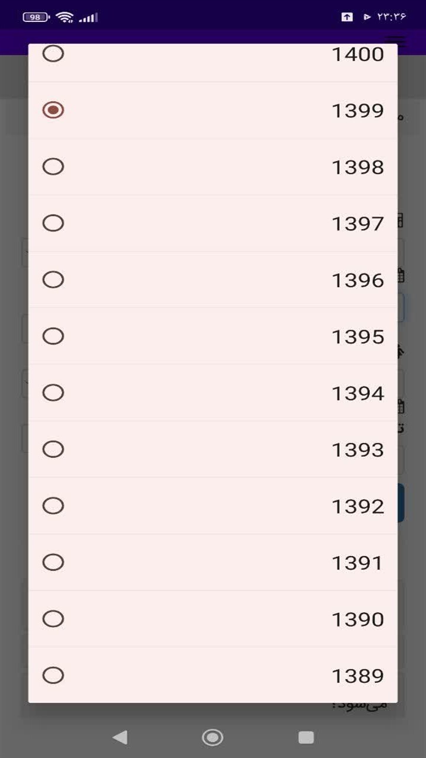Select the 1399 radio button

53,110
